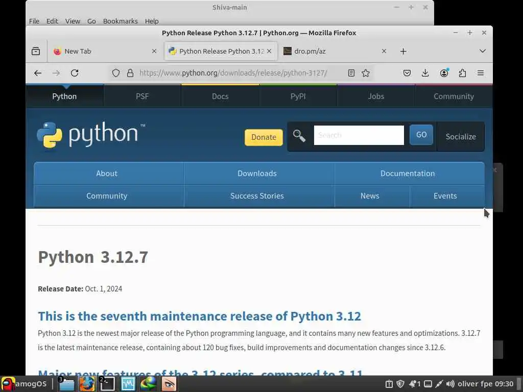Switch to the New Tab tab
523x392 pixels.
tap(105, 51)
